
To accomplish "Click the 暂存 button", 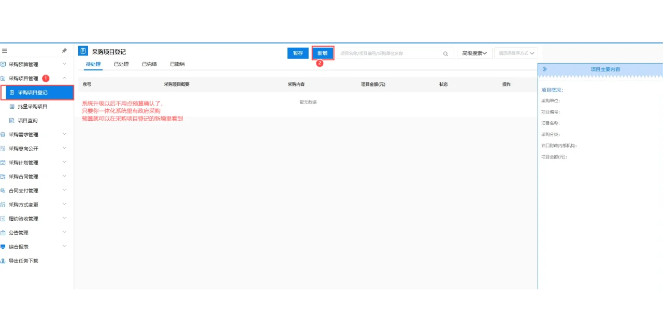I will 298,53.
